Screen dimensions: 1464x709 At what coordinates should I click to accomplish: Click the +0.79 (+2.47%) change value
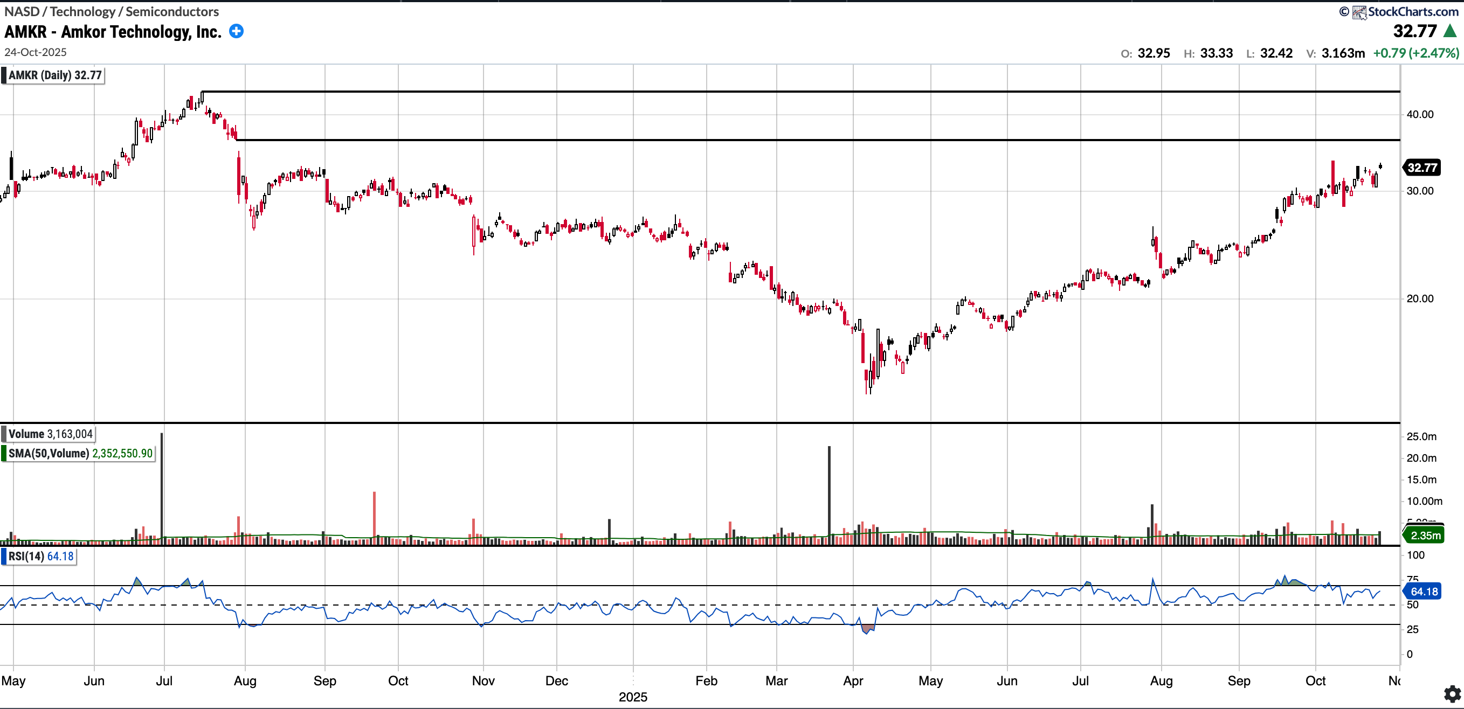click(1415, 53)
